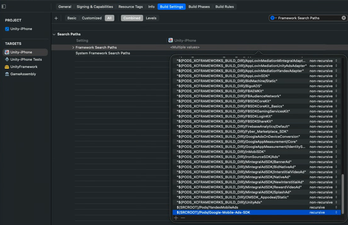Focus the Framework Search Paths search field
348x225 pixels.
(309, 18)
